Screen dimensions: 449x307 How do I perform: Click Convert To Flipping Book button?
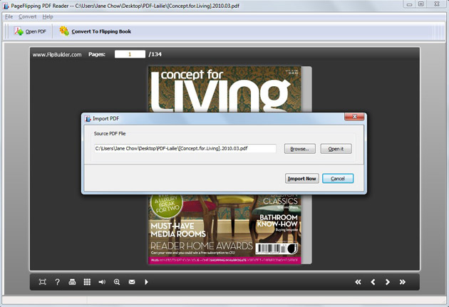pyautogui.click(x=96, y=31)
